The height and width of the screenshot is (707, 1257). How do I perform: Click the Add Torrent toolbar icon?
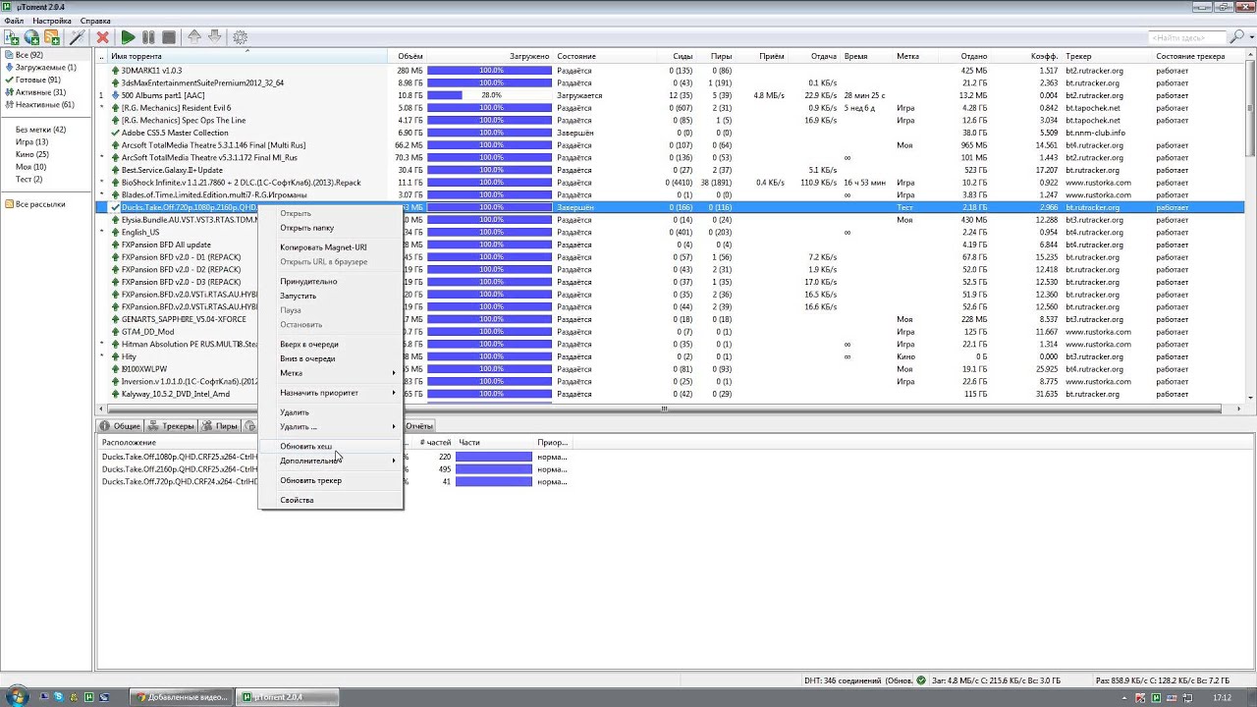12,37
